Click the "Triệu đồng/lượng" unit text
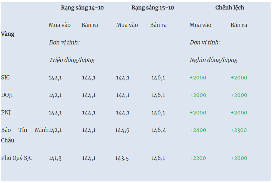 point(72,60)
